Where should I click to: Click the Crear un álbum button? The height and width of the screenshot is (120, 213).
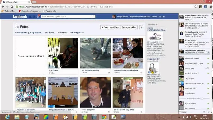click(110, 27)
